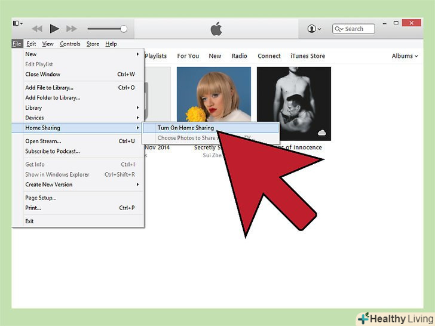
Task: Open the iTunes Store tab
Action: [308, 56]
